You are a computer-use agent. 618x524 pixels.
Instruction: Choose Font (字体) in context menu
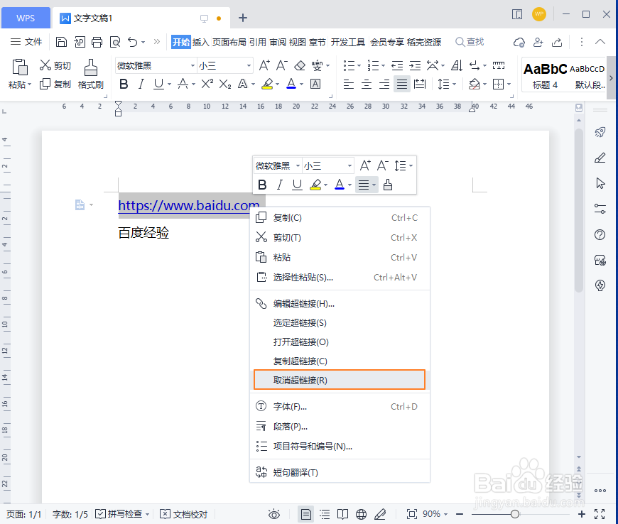(340, 406)
